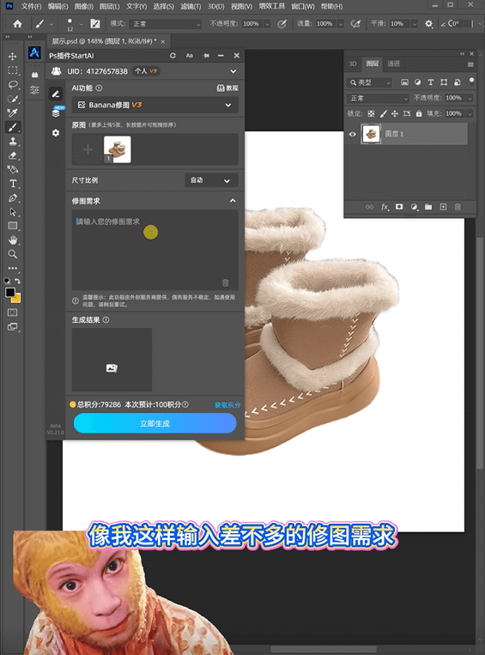Open StartAI plugin settings gear
The width and height of the screenshot is (485, 655).
tap(56, 133)
